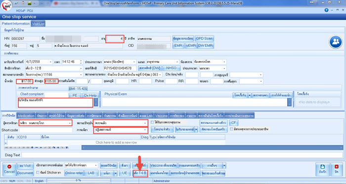Image resolution: width=346 pixels, height=184 pixels.
Task: Open the main hospital 11166 dropdown
Action: 81,75
